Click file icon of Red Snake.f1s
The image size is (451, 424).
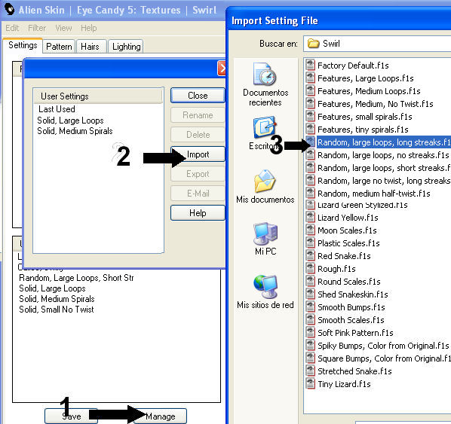(x=310, y=255)
